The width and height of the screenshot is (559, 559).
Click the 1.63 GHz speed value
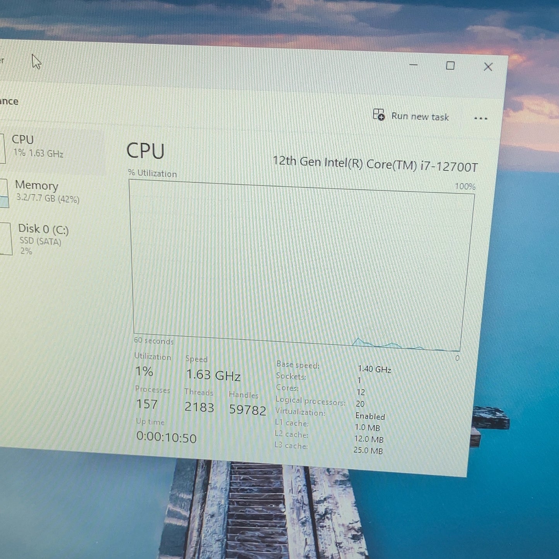click(213, 375)
